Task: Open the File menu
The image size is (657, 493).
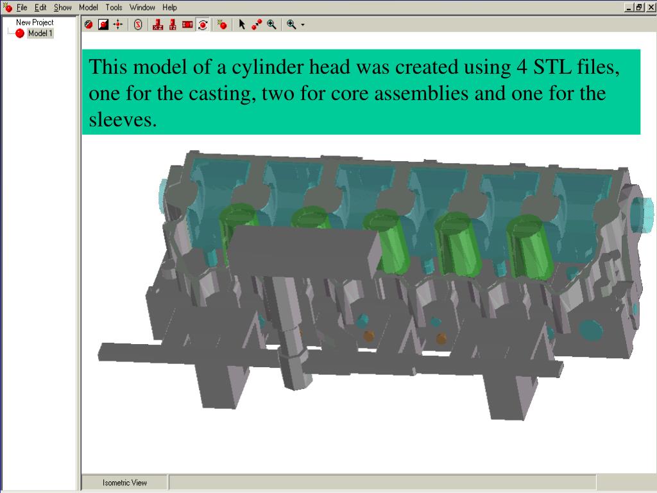Action: [x=22, y=8]
